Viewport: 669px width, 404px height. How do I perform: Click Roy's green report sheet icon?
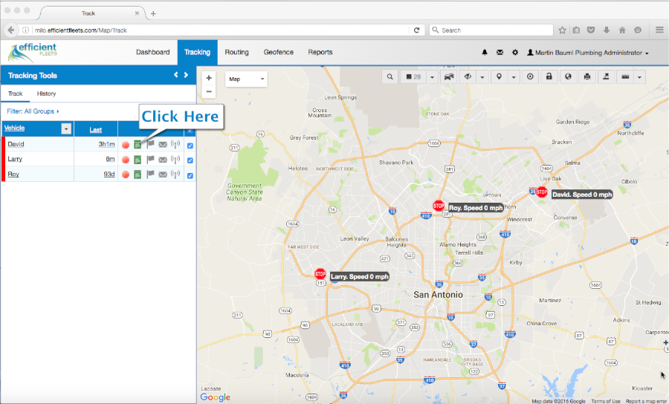[x=138, y=175]
